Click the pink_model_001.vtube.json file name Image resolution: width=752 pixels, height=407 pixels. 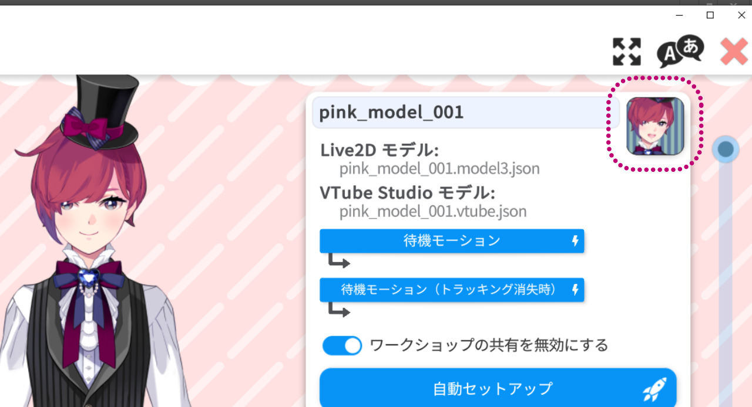coord(433,211)
